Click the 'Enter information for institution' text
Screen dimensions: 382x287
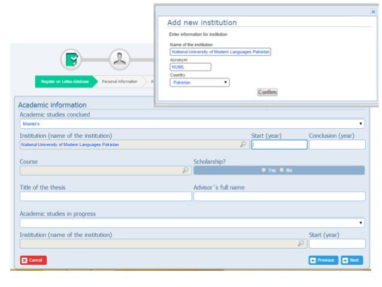(x=198, y=34)
